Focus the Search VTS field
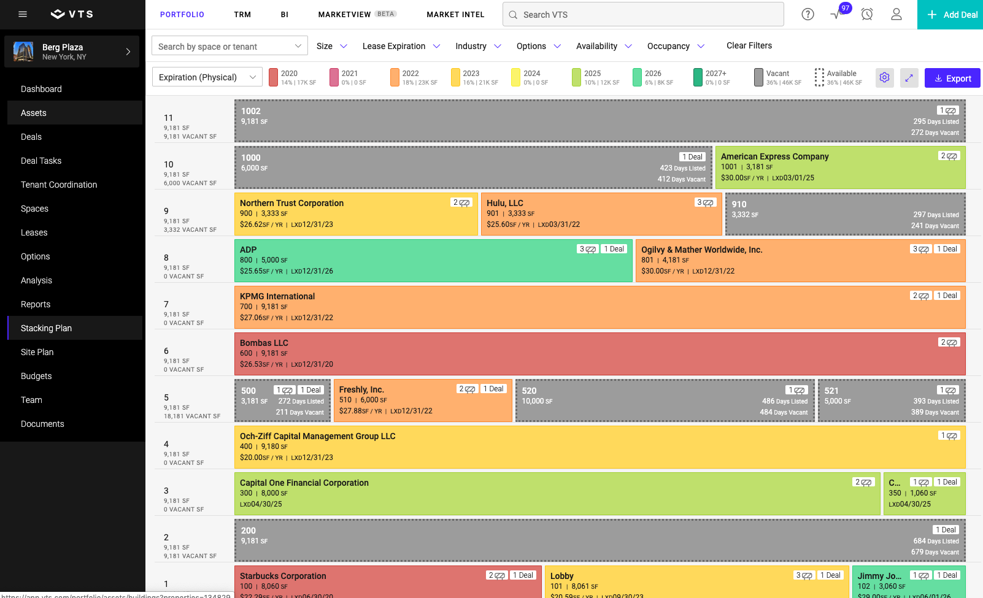Screen dimensions: 983x598 [x=643, y=14]
